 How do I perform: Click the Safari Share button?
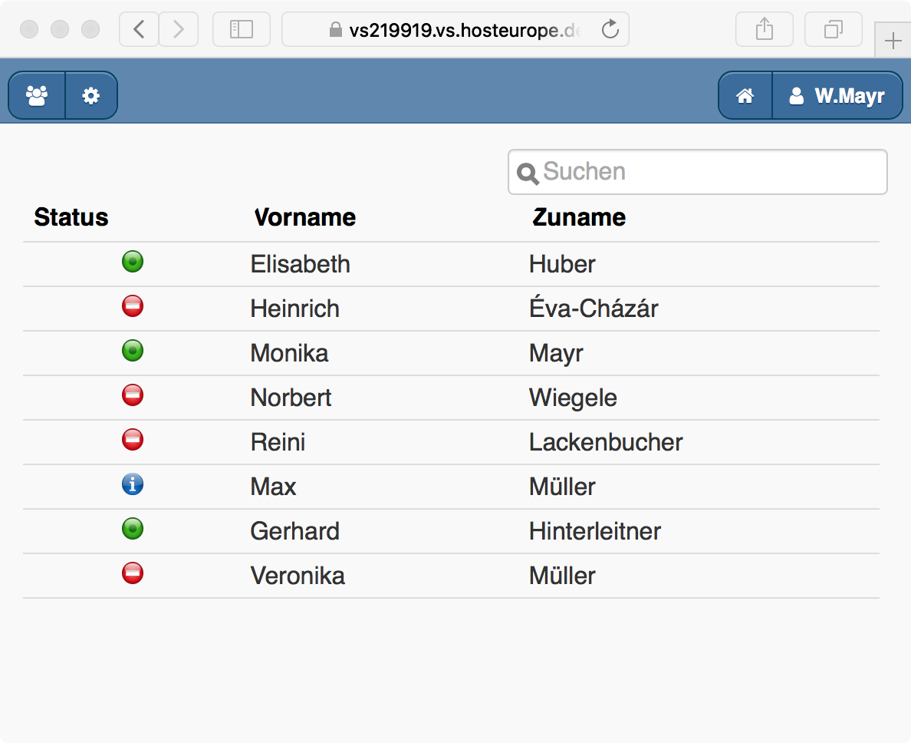tap(765, 30)
